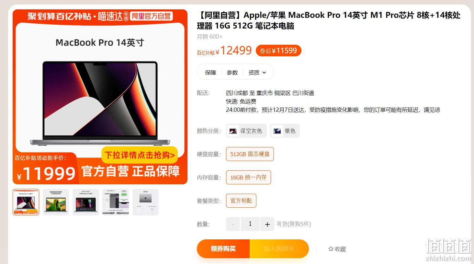474x264 pixels.
Task: Choose 512GB 固态硬盘 storage option
Action: coord(250,154)
